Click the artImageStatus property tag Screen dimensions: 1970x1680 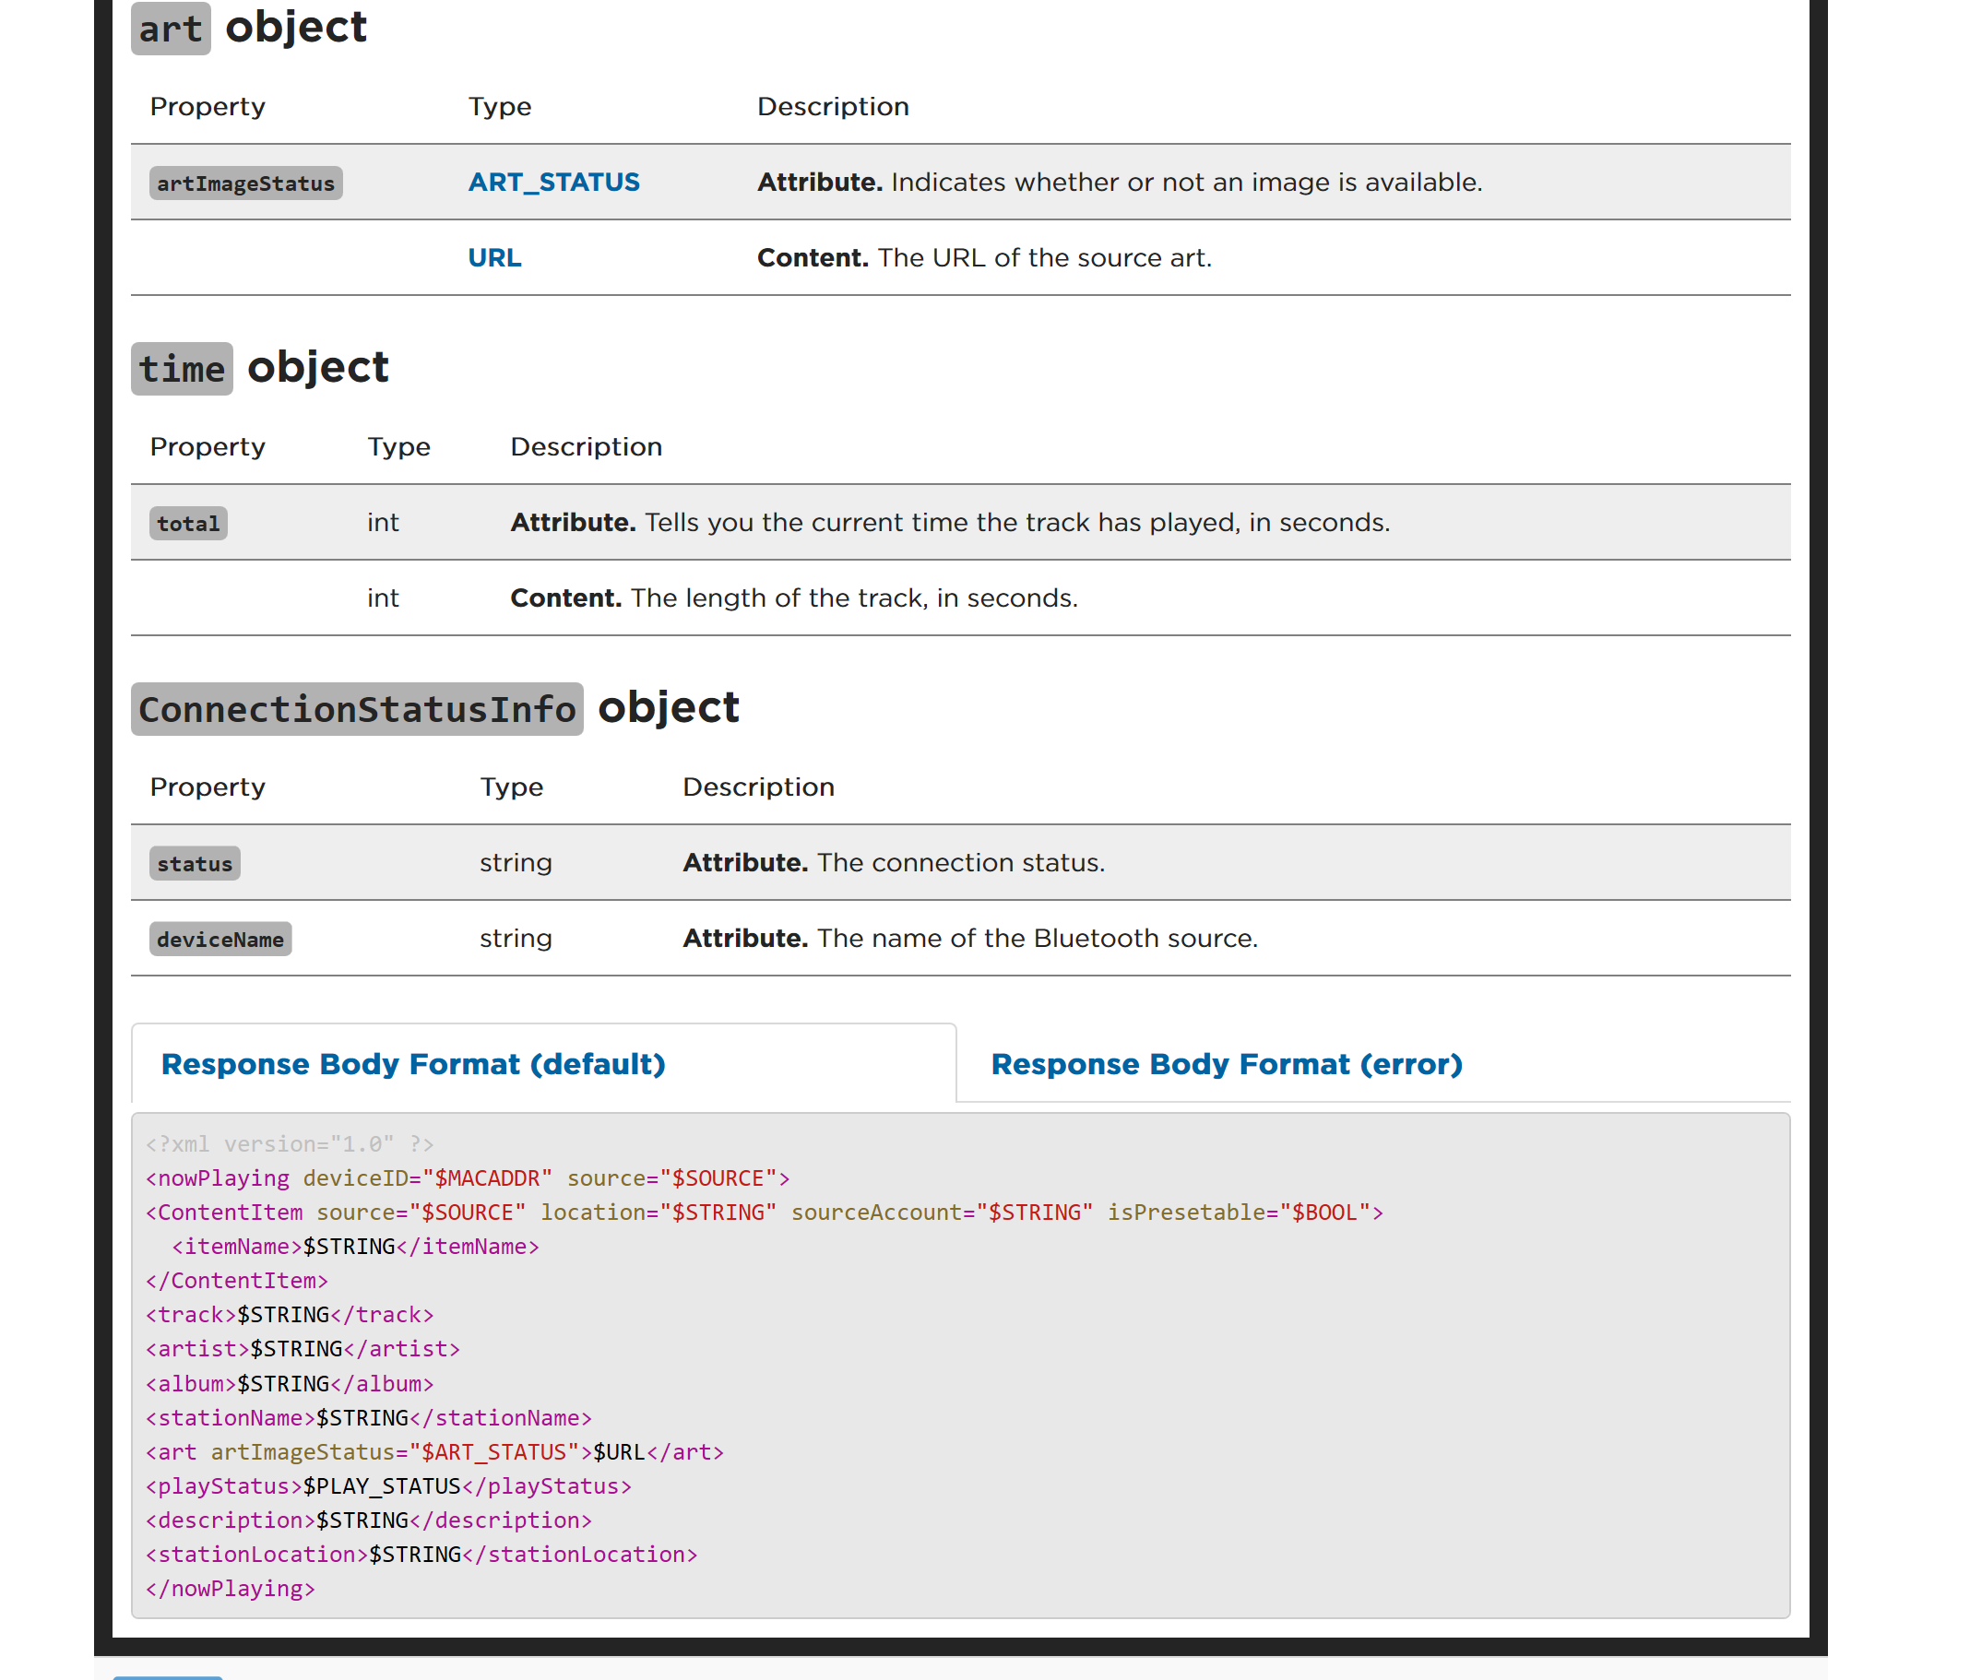(x=245, y=183)
